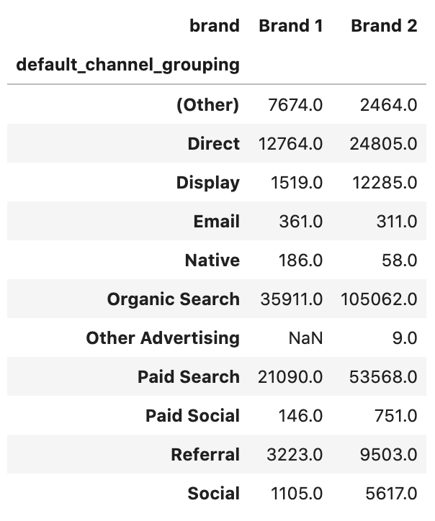Select the Paid Social row label
The height and width of the screenshot is (521, 435).
tap(192, 415)
